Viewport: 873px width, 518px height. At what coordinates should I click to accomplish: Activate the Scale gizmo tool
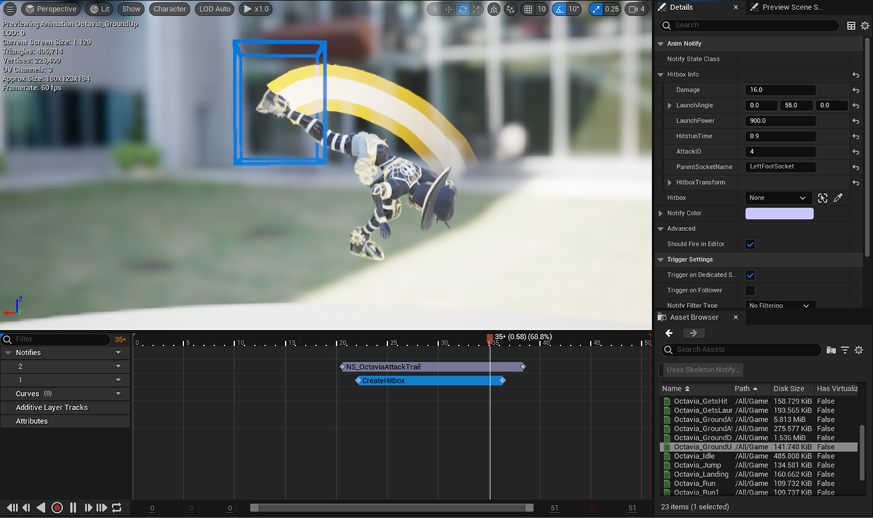pos(477,10)
